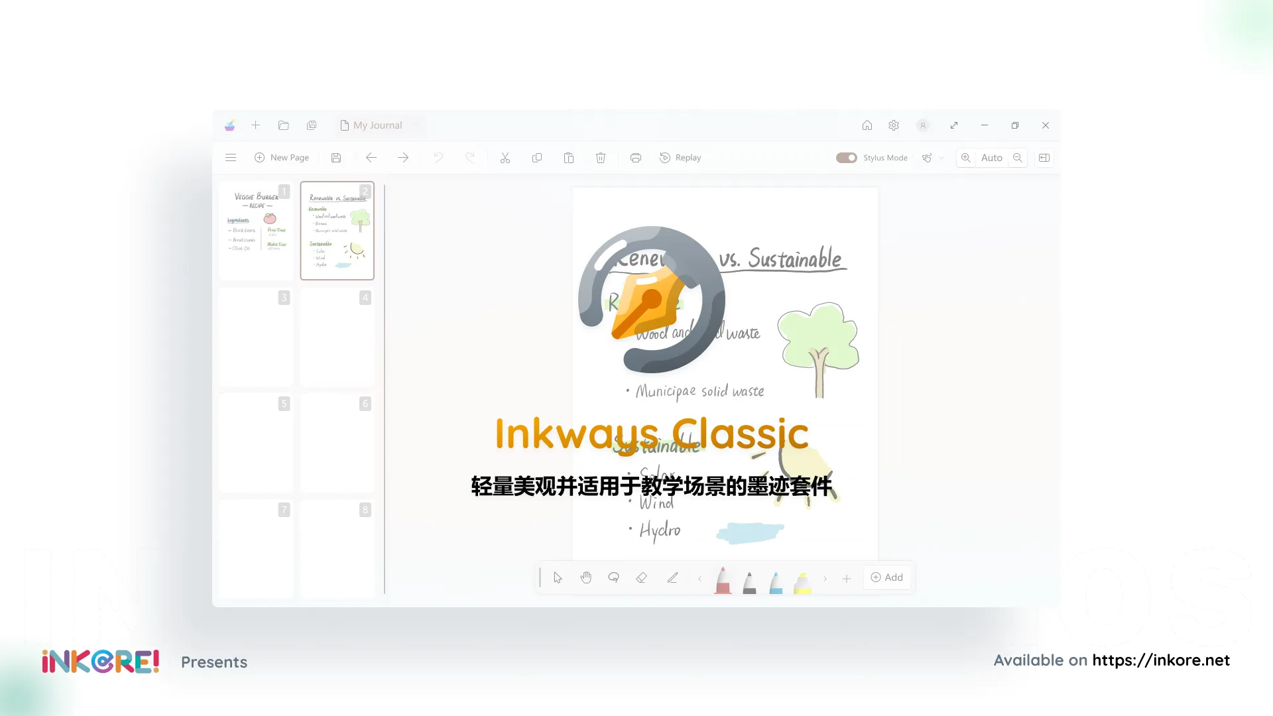The image size is (1273, 716).
Task: Choose the hand pan tool
Action: [585, 577]
